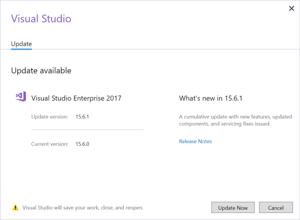Screen dimensions: 300x220
Task: Close the Visual Studio update dialog
Action: coord(291,8)
